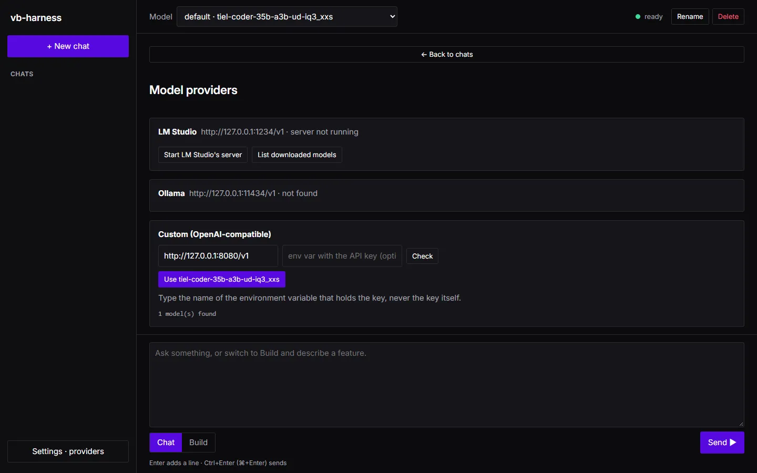Viewport: 757px width, 473px height.
Task: Click into the message text area
Action: click(x=447, y=385)
